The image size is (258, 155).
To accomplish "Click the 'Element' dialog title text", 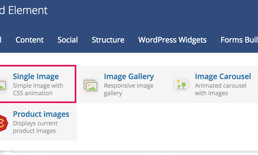I will tap(28, 10).
